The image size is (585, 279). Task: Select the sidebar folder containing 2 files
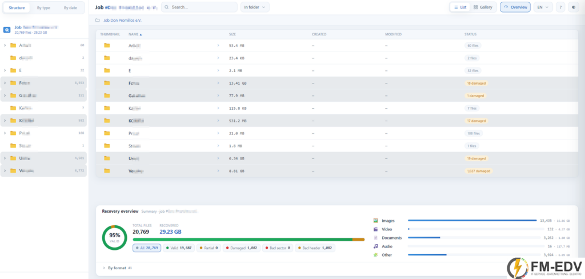click(x=43, y=58)
